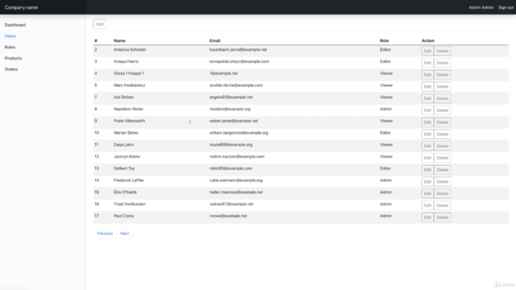Select email weber.jamie@example.net
516x290 pixels.
coord(234,121)
